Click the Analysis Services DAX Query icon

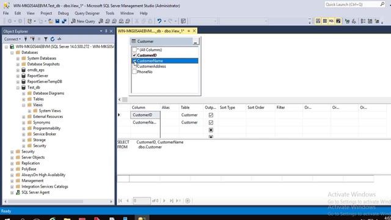[128, 21]
